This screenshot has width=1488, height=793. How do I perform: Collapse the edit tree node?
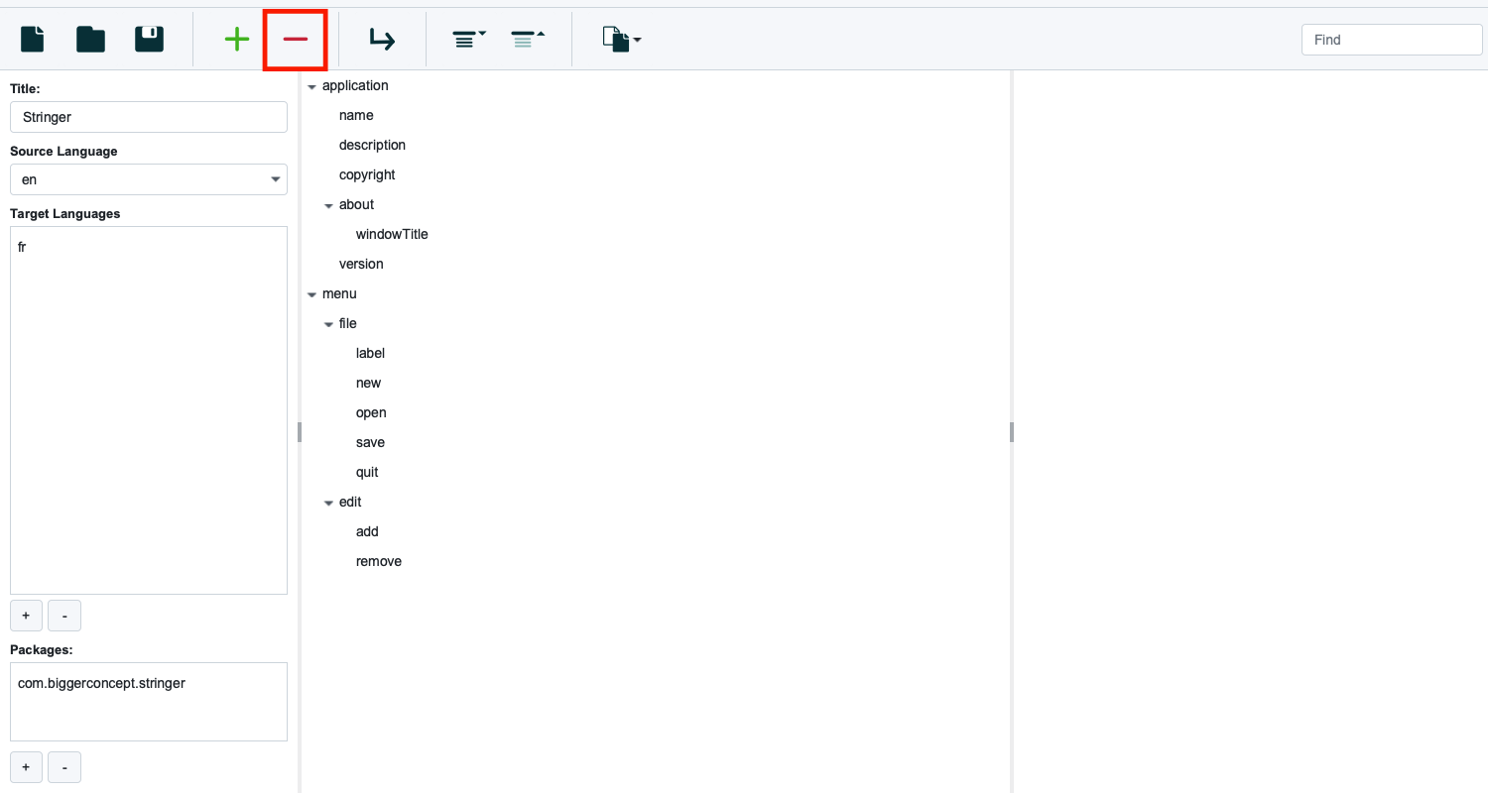click(328, 503)
